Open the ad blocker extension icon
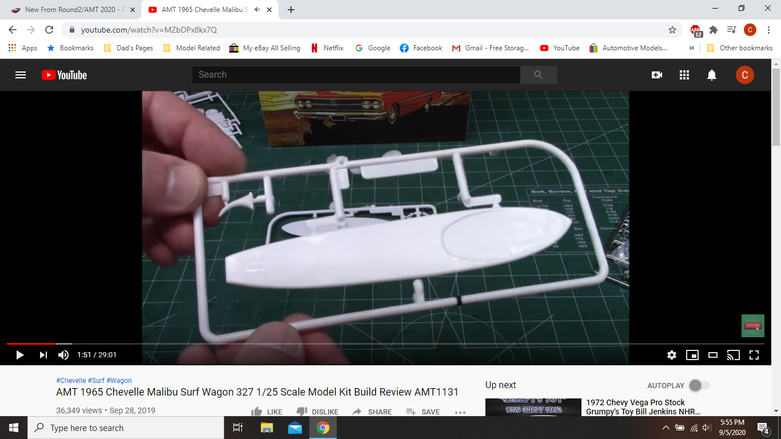The width and height of the screenshot is (781, 439). (x=695, y=30)
